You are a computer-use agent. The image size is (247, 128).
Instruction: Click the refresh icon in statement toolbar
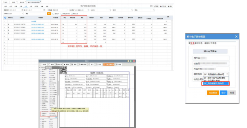tap(155, 6)
